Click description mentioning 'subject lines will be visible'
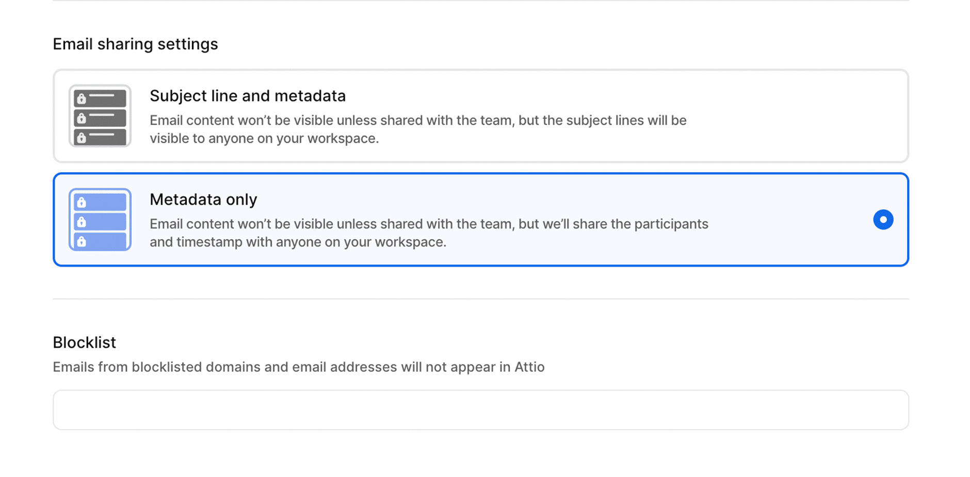 click(418, 129)
